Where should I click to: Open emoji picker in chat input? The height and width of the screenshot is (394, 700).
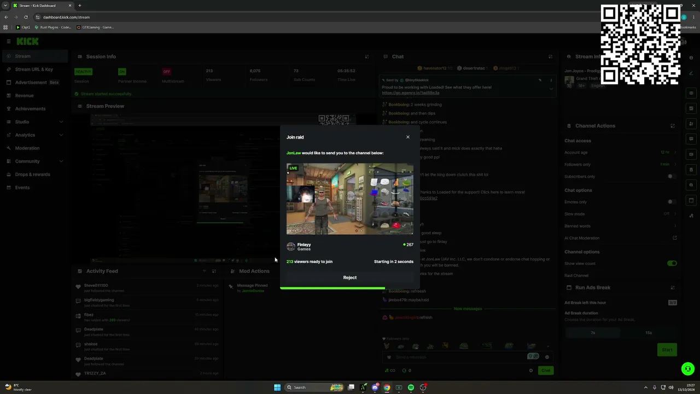[547, 357]
